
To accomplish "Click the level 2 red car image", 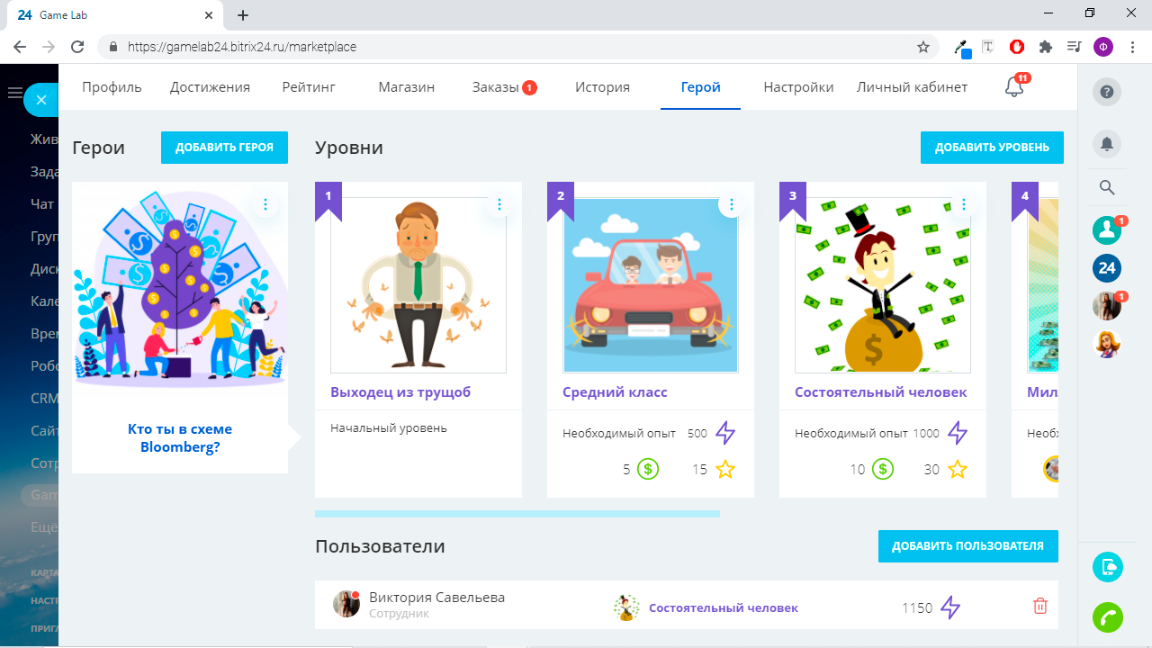I will click(651, 285).
